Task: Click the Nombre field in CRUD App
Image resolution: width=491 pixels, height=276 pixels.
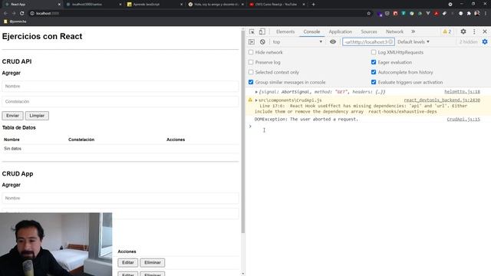Action: [120, 198]
